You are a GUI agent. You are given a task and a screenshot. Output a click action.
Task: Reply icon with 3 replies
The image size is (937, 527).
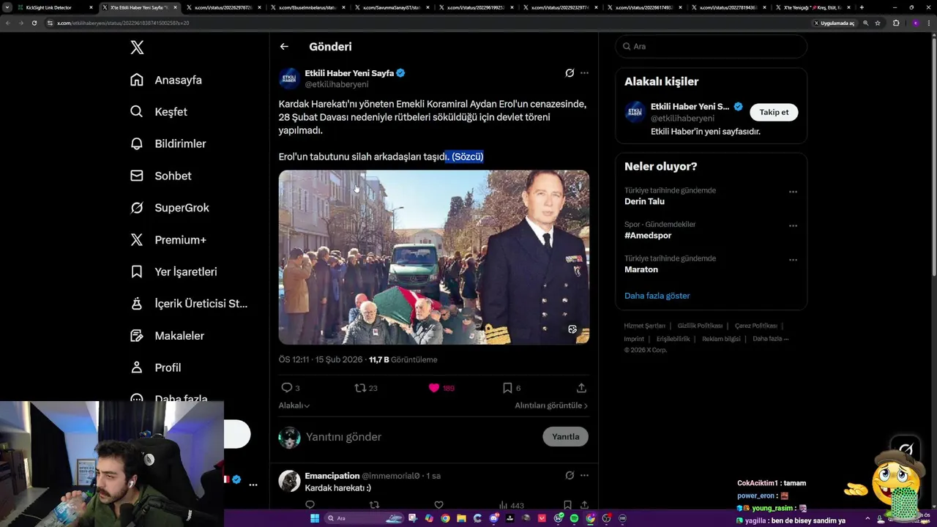point(287,388)
